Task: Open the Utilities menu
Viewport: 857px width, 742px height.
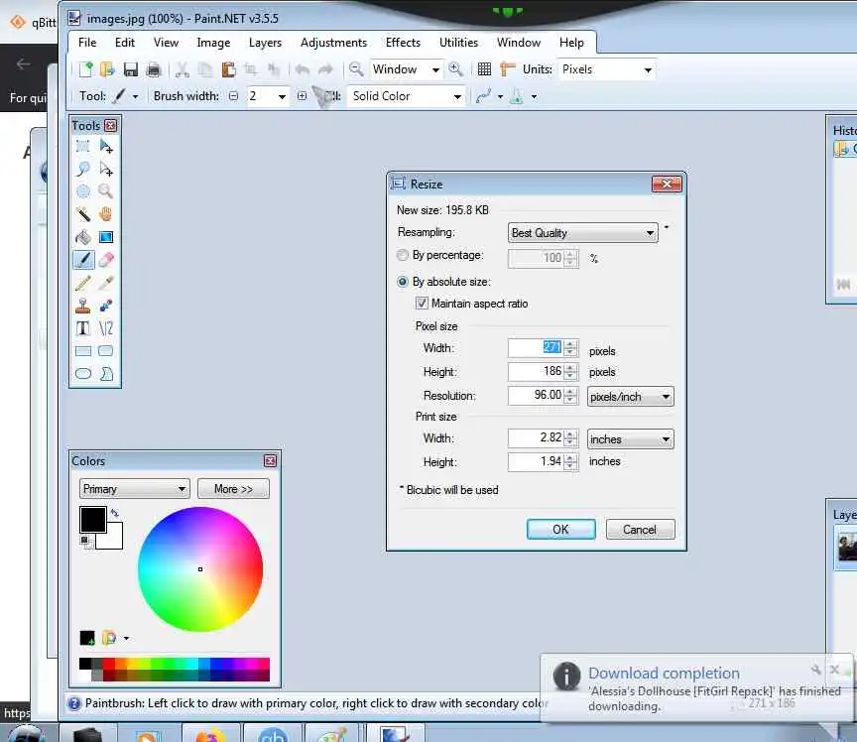Action: click(458, 43)
